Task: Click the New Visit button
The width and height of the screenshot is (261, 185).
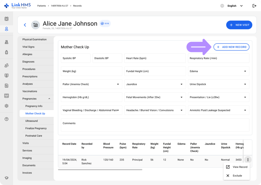Action: click(239, 25)
